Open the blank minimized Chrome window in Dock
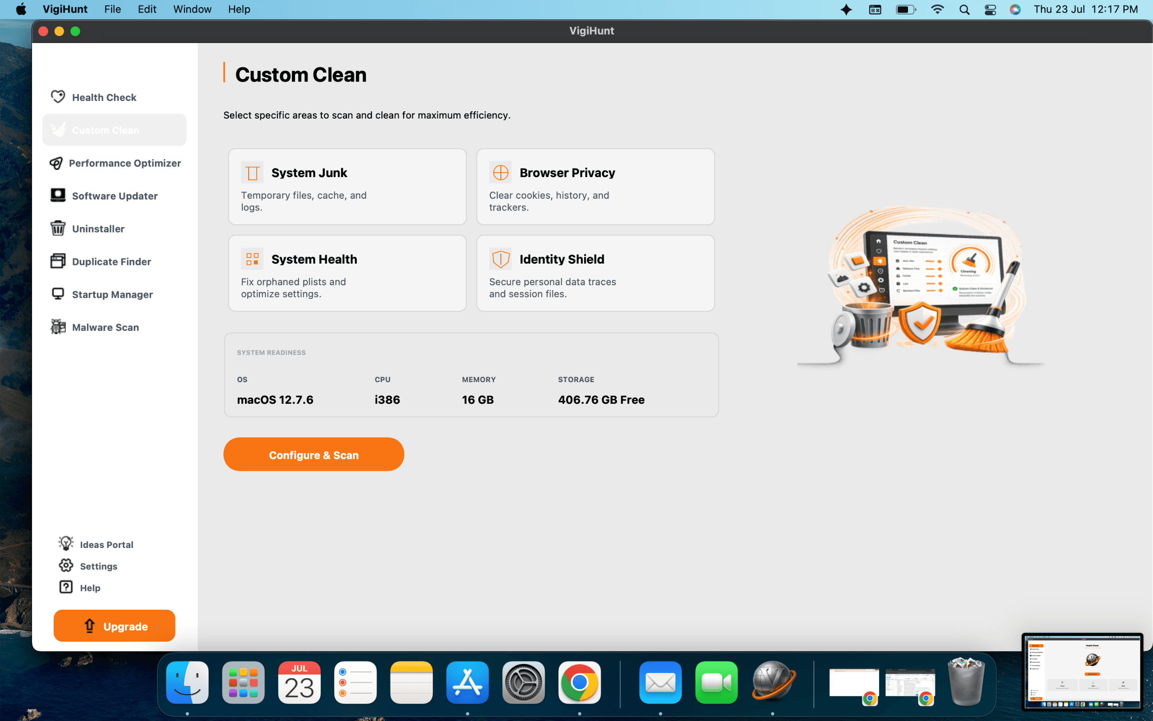 pyautogui.click(x=853, y=686)
